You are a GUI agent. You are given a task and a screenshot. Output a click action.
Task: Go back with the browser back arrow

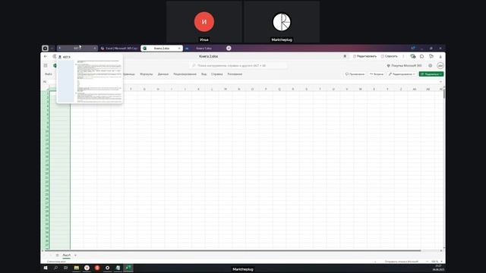46,56
